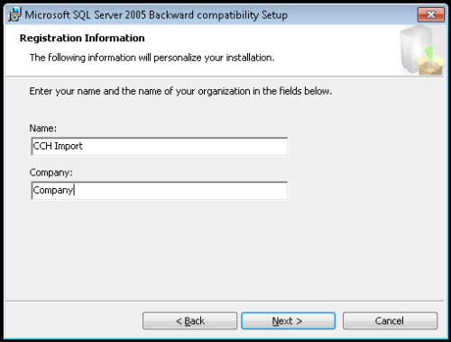Go to the previous step with Back

point(189,320)
